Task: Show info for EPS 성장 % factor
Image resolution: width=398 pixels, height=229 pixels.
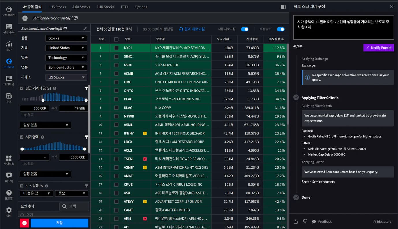Action: (46, 186)
